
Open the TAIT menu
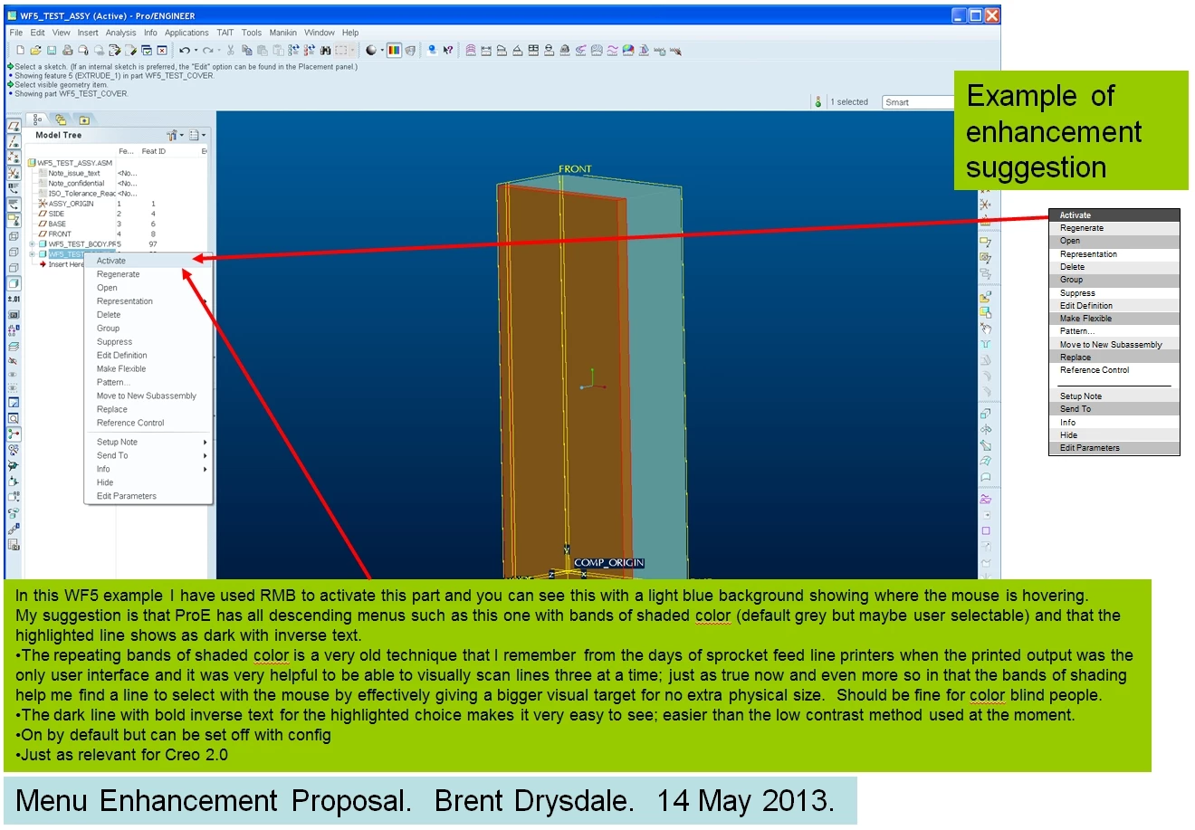point(225,33)
